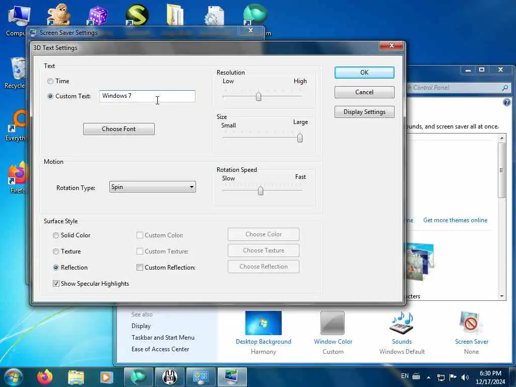Open the Display link under See also
Viewport: 516px width, 387px height.
(x=141, y=326)
